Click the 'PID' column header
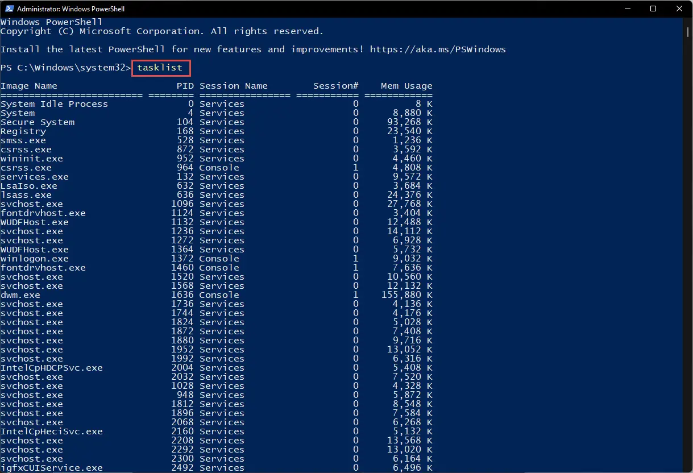Image resolution: width=693 pixels, height=473 pixels. pos(185,86)
